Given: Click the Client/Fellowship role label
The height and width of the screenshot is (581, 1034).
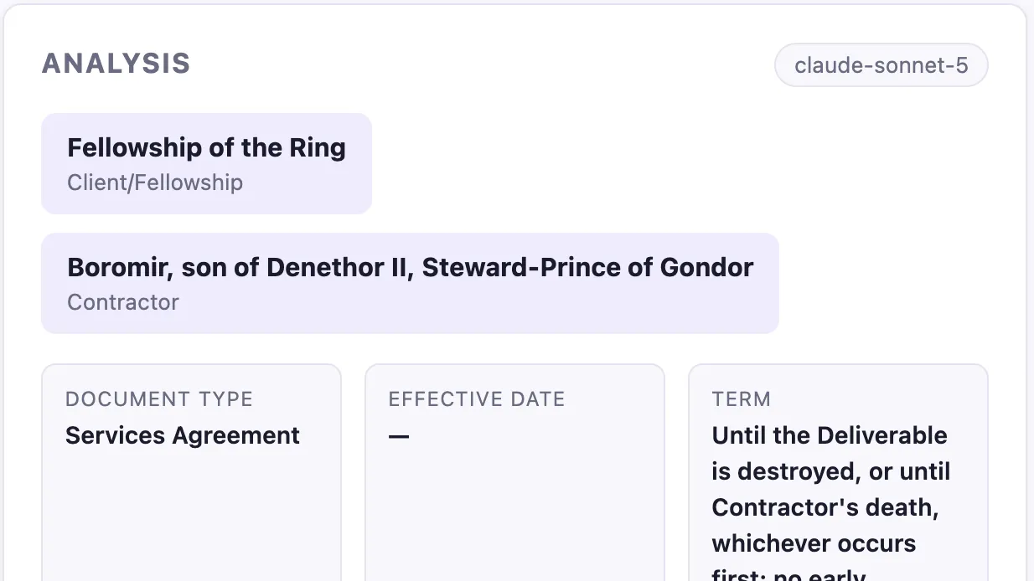Looking at the screenshot, I should pyautogui.click(x=155, y=183).
